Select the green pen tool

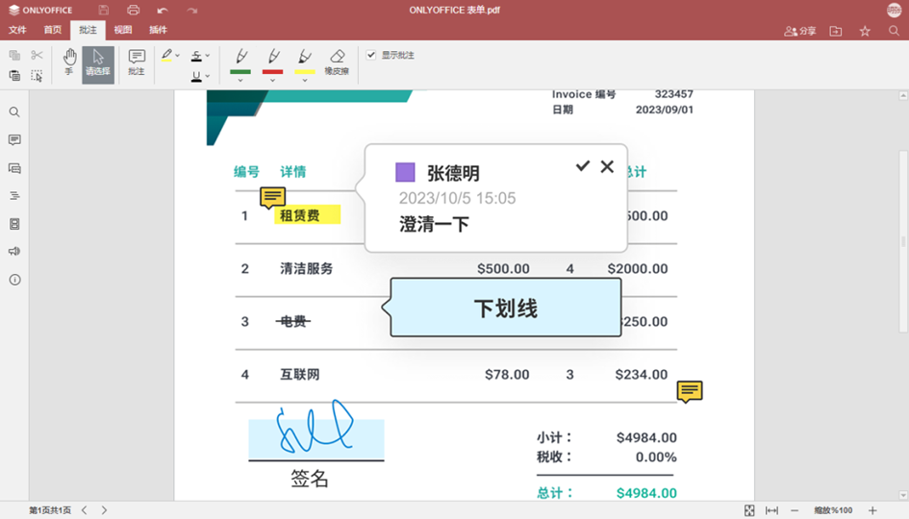240,58
